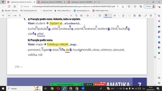Click the Save as icon
Image resolution: width=162 pixels, height=91 pixels.
(139, 16)
